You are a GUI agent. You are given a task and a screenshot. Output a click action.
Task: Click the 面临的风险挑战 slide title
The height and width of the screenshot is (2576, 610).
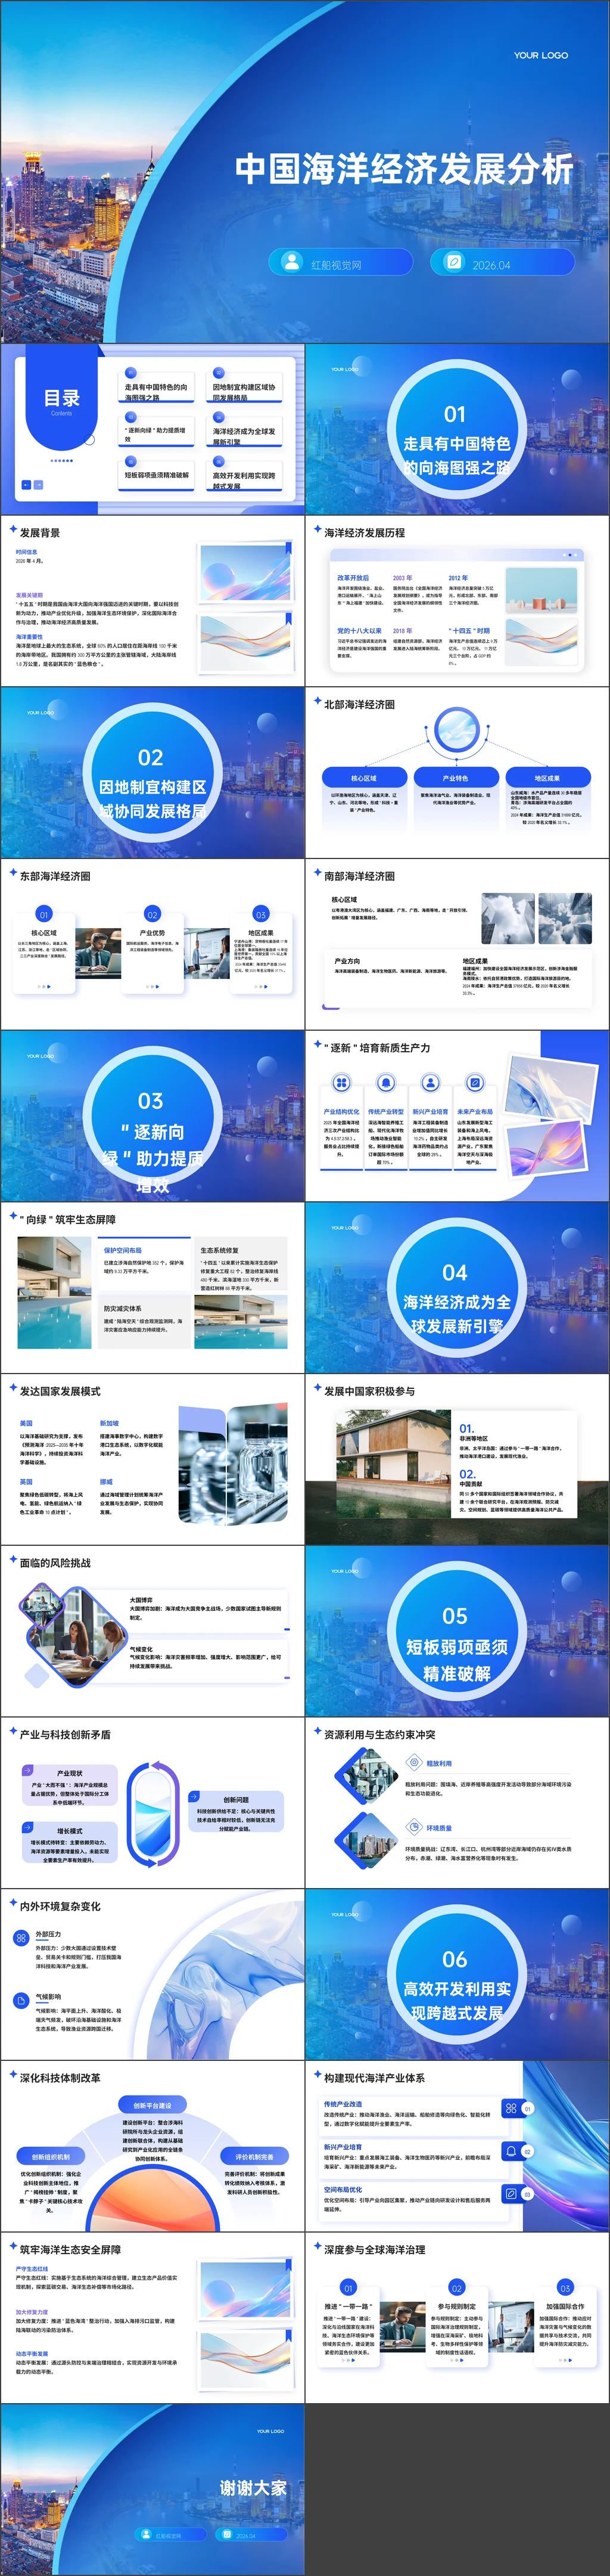(55, 1562)
